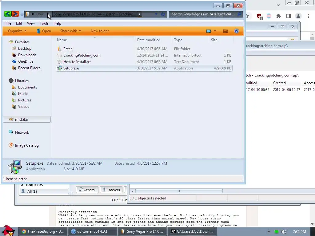315x236 pixels.
Task: Go forward with the orange forward arrow
Action: (15, 14)
